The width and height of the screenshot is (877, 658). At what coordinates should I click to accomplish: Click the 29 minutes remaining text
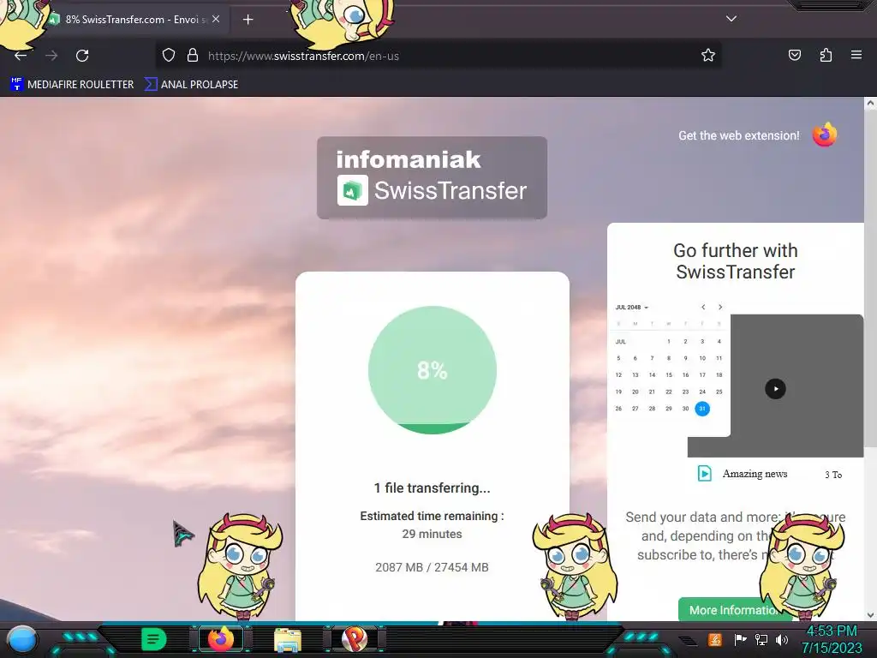pos(432,534)
